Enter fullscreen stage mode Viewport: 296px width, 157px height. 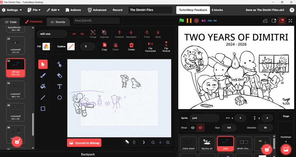point(290,21)
